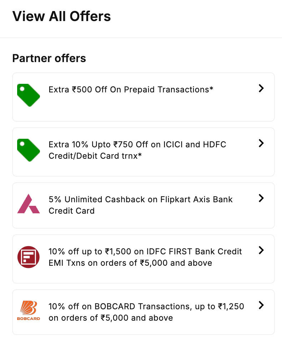Open 10% off on BOBCARD Transactions text
The height and width of the screenshot is (351, 282).
click(146, 312)
